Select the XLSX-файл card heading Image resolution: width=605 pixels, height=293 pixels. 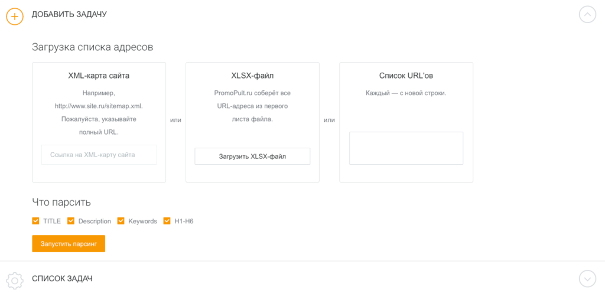pos(252,76)
